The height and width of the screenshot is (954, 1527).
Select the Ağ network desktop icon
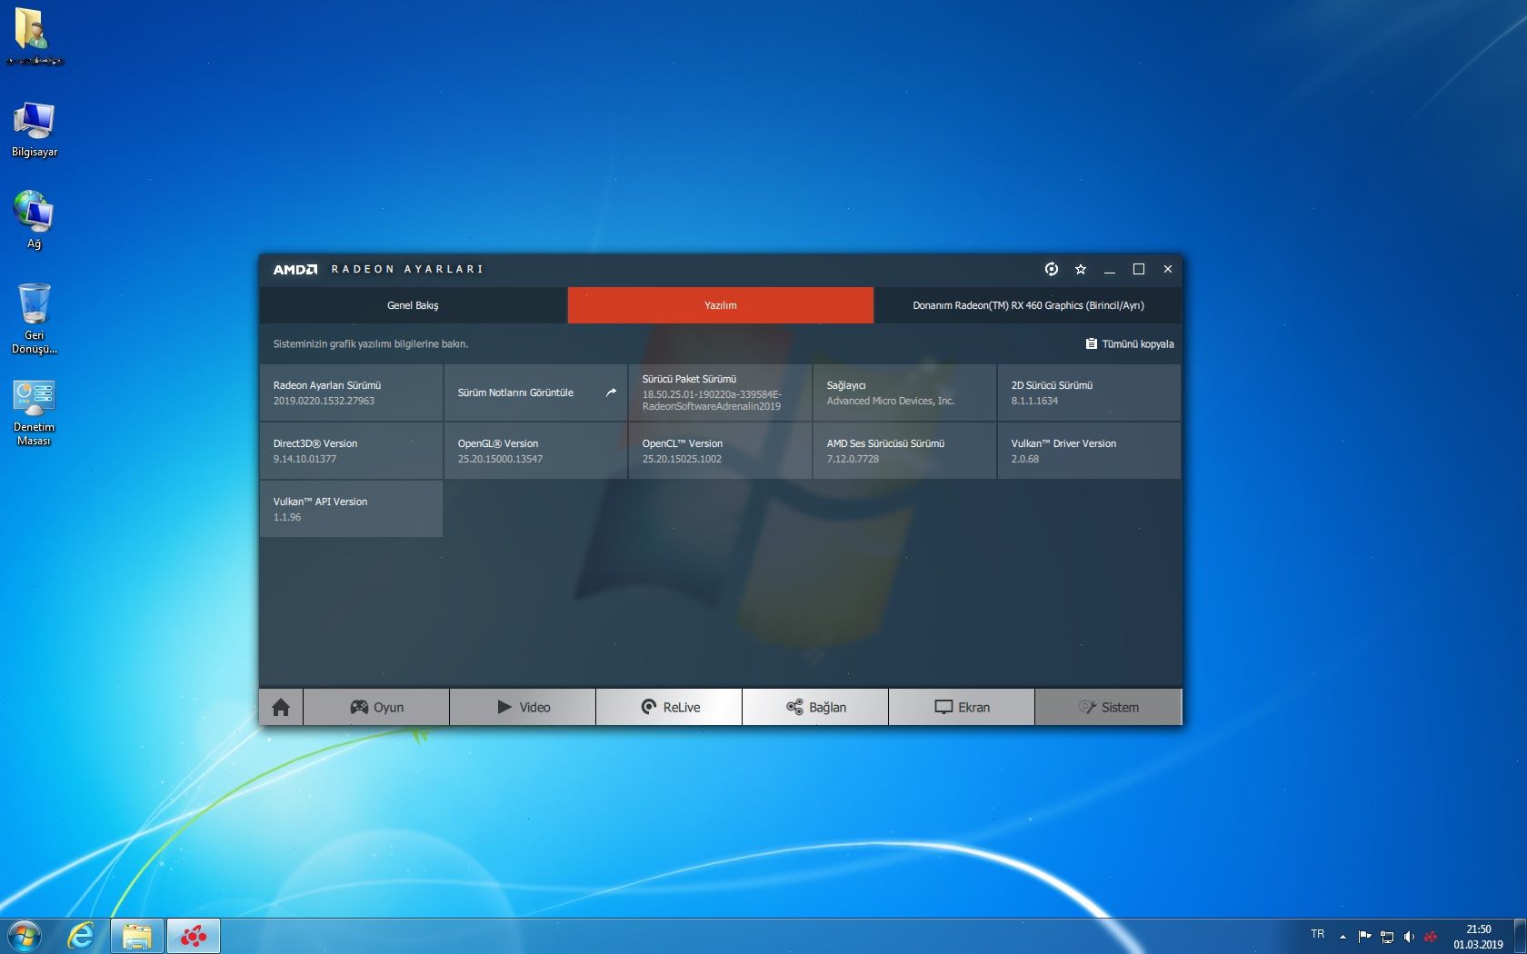click(34, 220)
